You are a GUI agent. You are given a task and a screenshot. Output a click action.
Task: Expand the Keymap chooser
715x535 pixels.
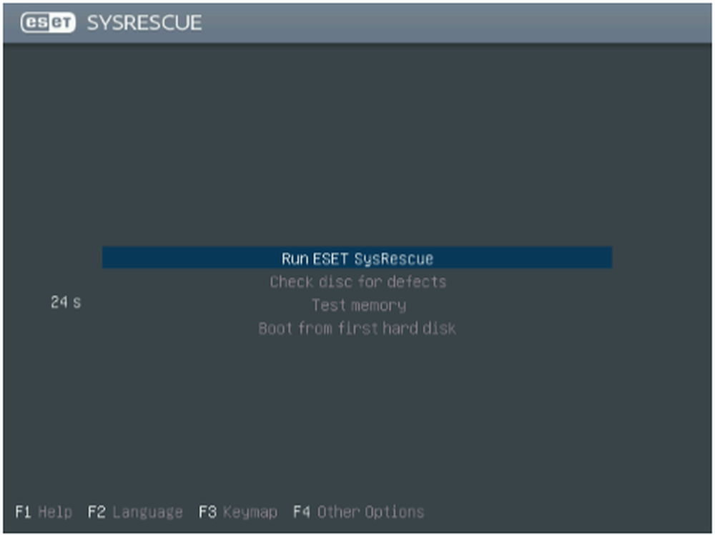click(x=237, y=511)
